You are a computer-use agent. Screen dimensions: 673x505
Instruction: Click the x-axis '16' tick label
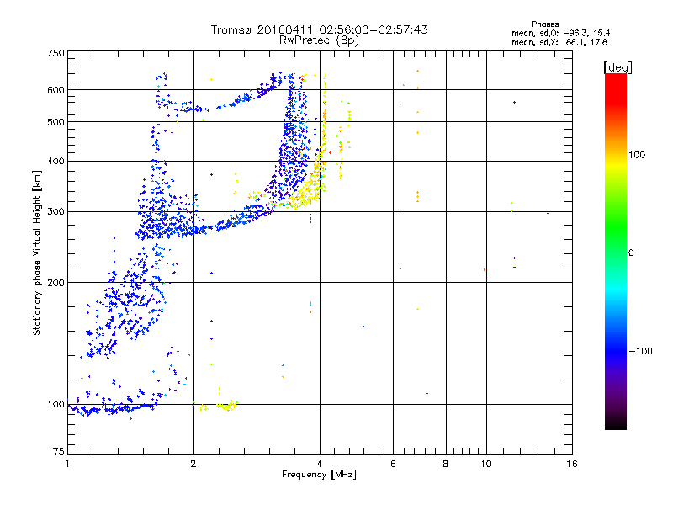pos(572,464)
